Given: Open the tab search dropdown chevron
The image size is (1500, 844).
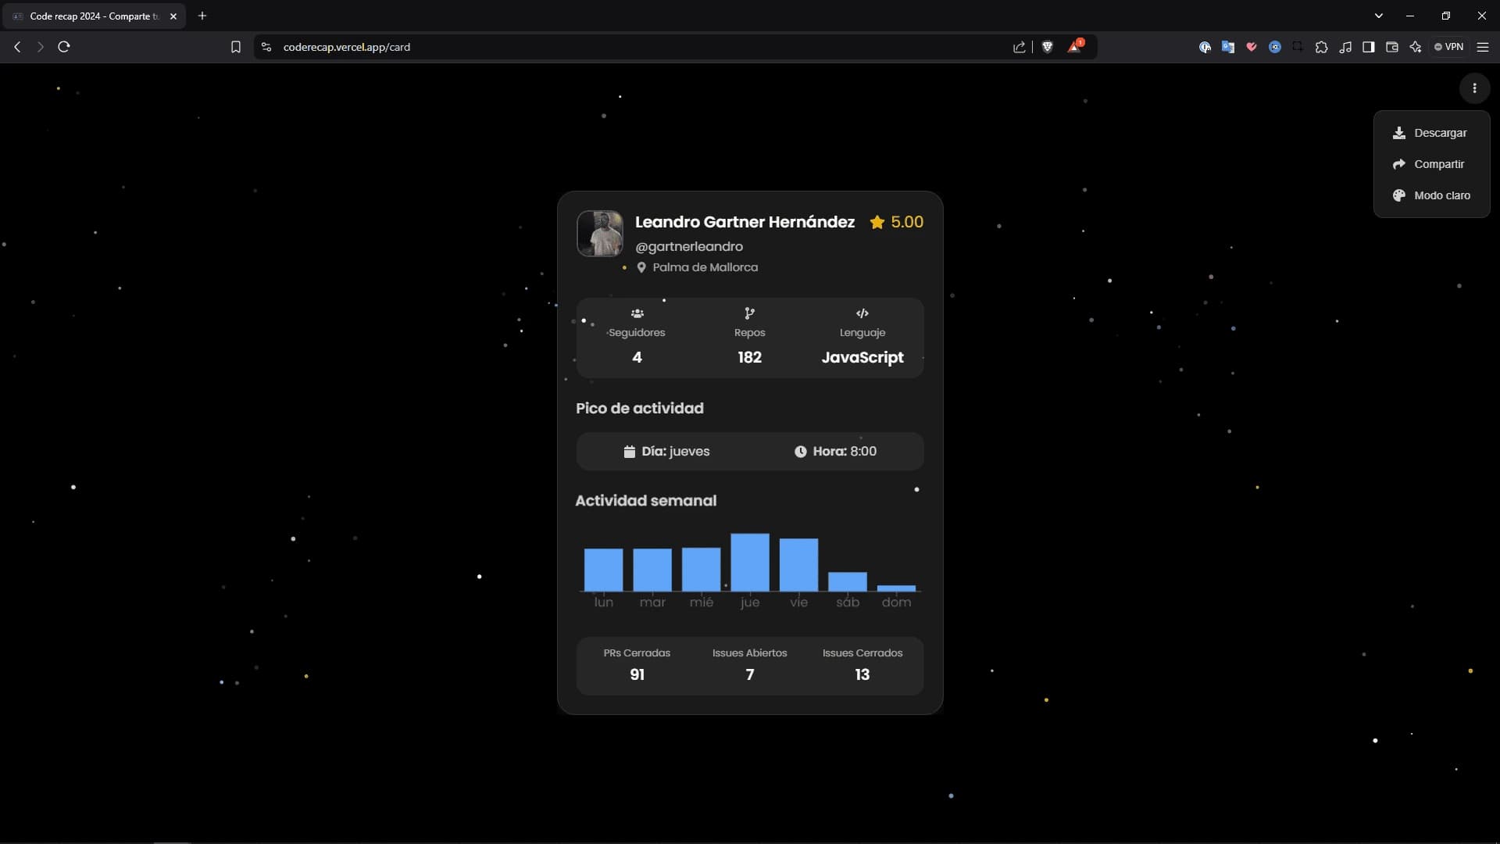Looking at the screenshot, I should 1378,16.
